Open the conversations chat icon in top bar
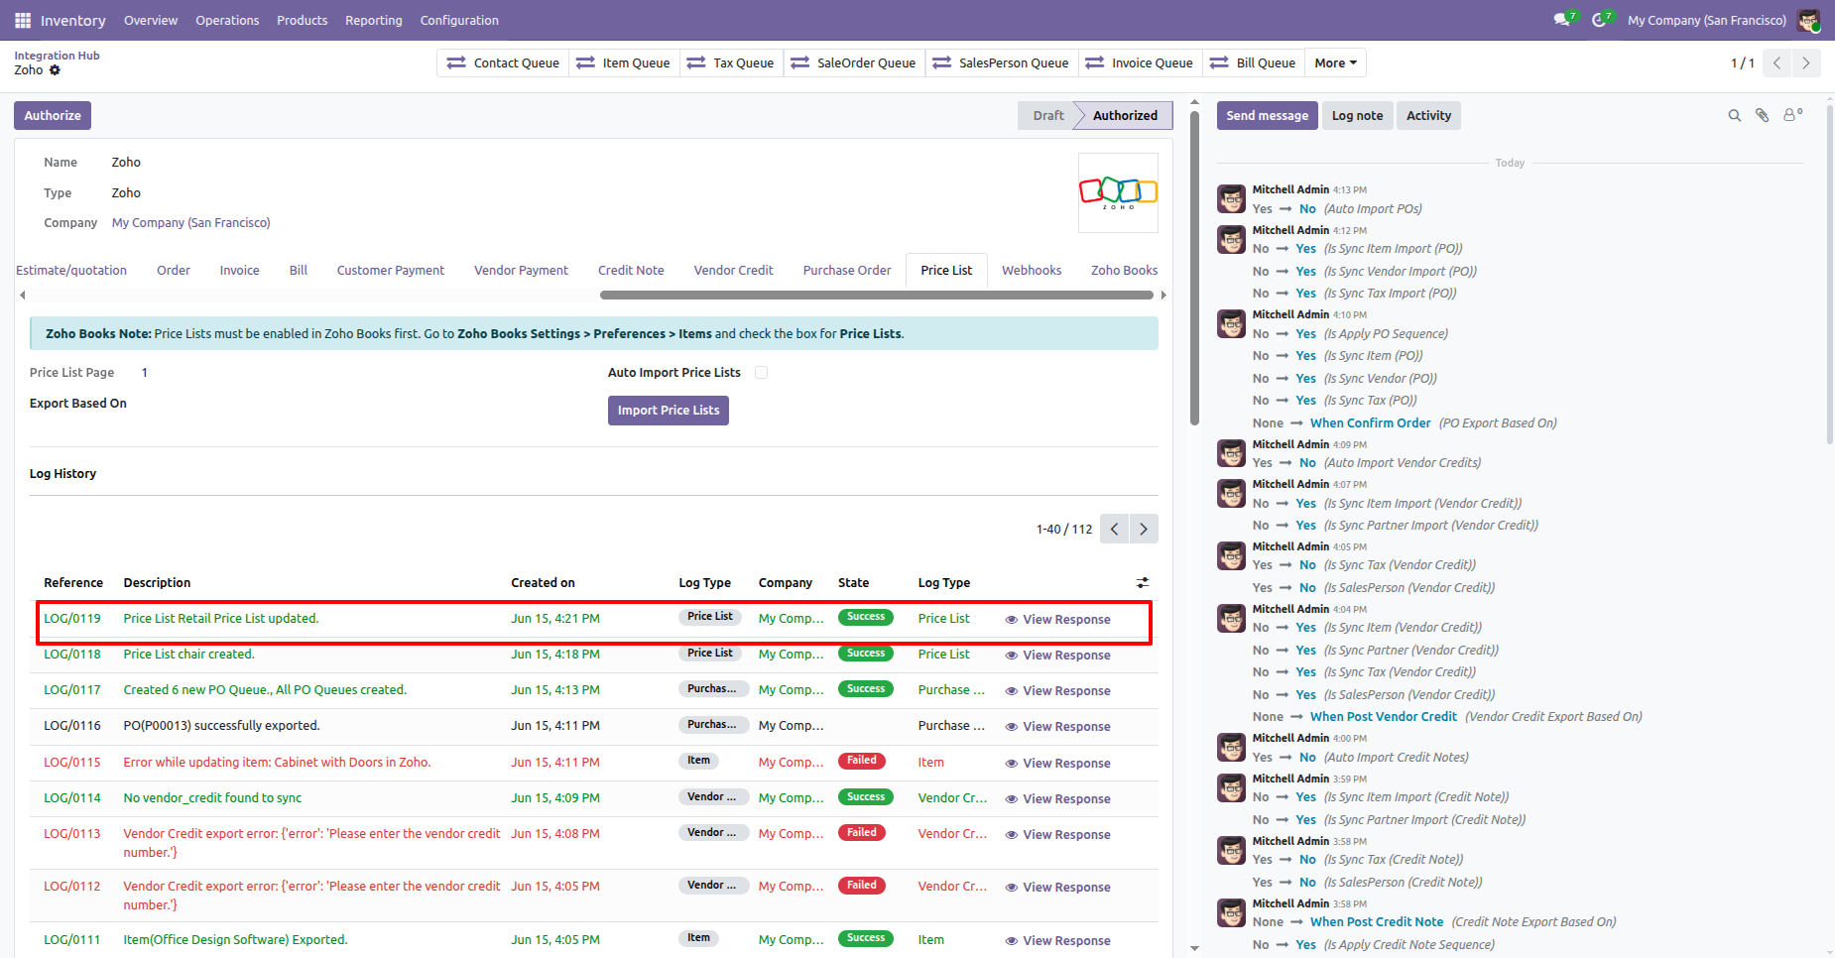Image resolution: width=1835 pixels, height=958 pixels. (1564, 20)
